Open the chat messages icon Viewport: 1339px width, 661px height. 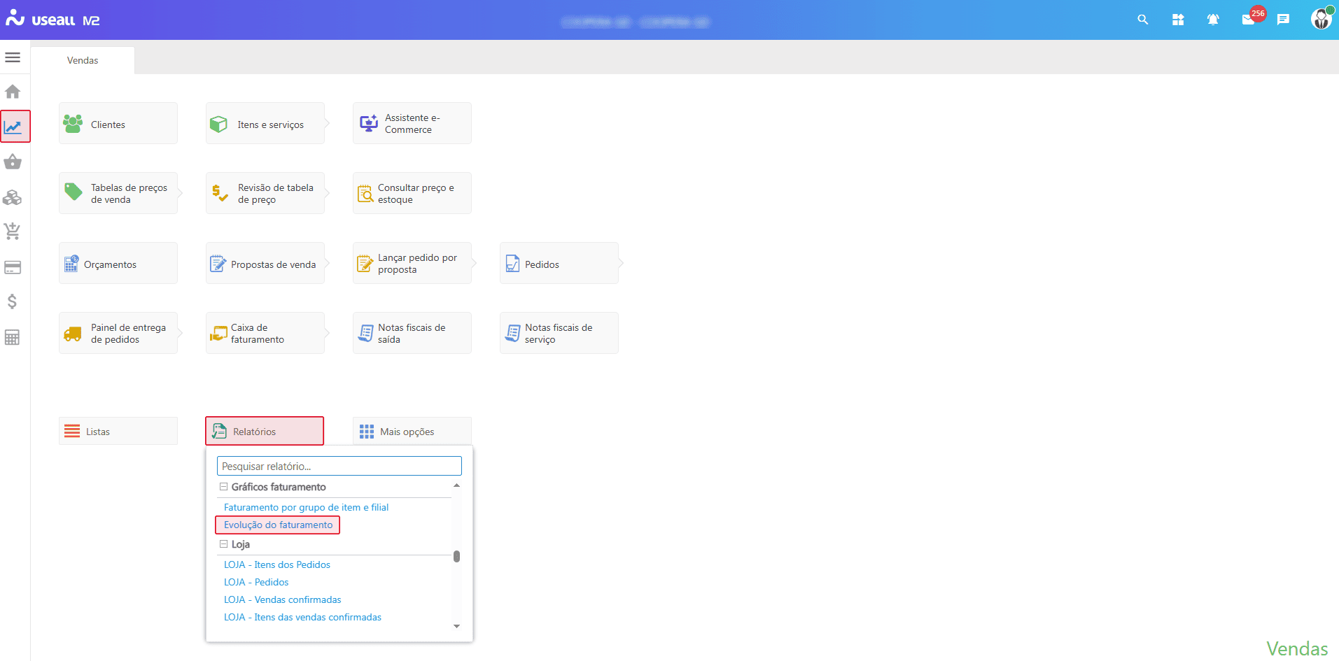(1283, 20)
